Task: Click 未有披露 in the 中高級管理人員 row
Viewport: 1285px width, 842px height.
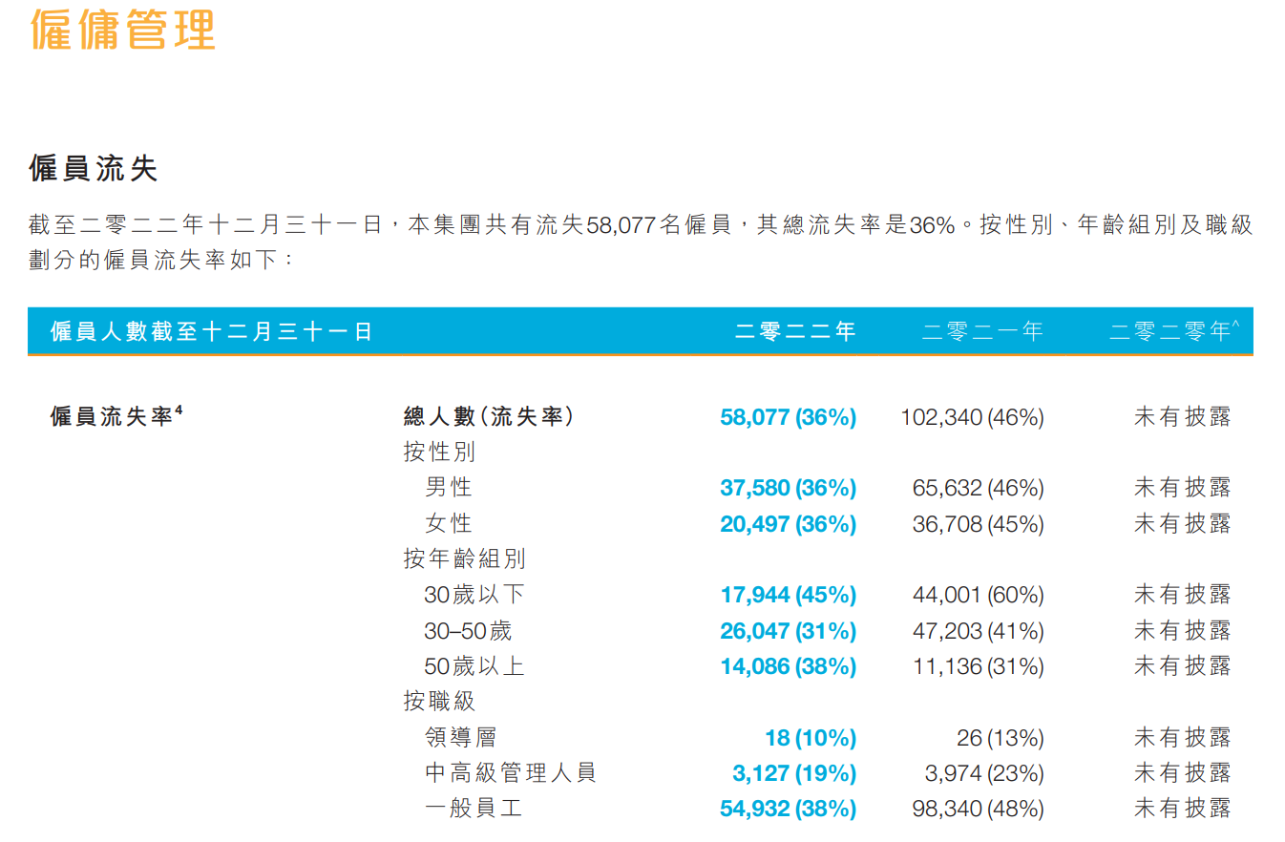Action: click(x=1183, y=773)
